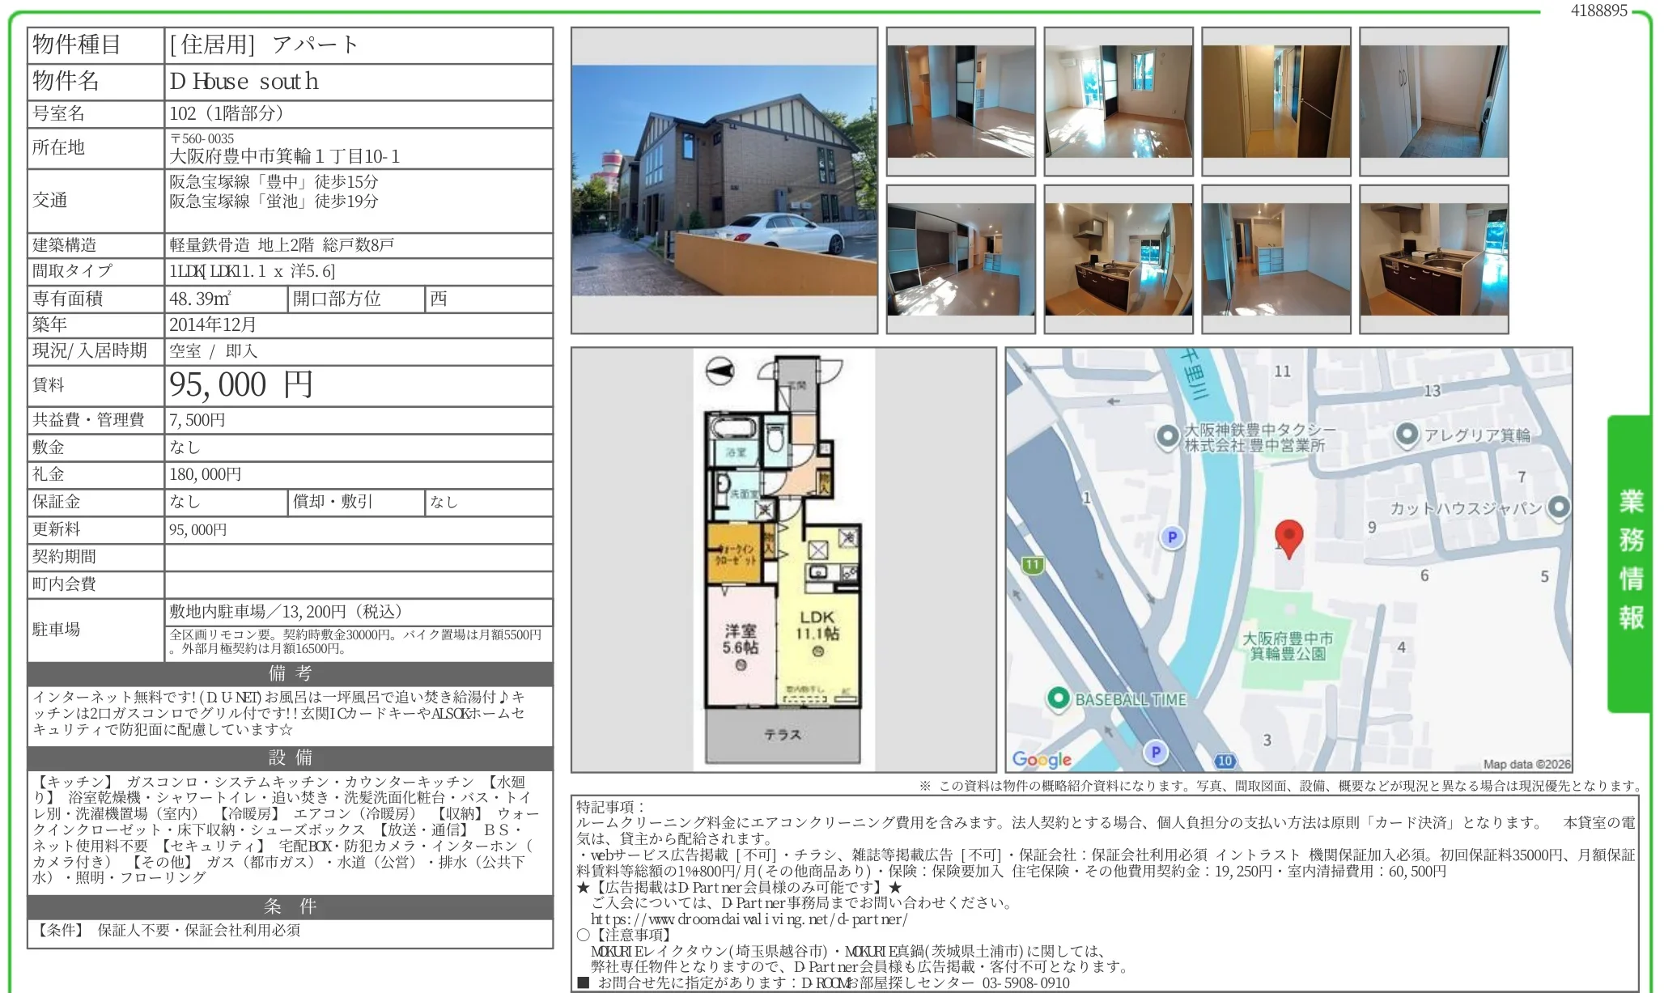Select the property ID 4188895
This screenshot has width=1664, height=993.
click(x=1598, y=11)
